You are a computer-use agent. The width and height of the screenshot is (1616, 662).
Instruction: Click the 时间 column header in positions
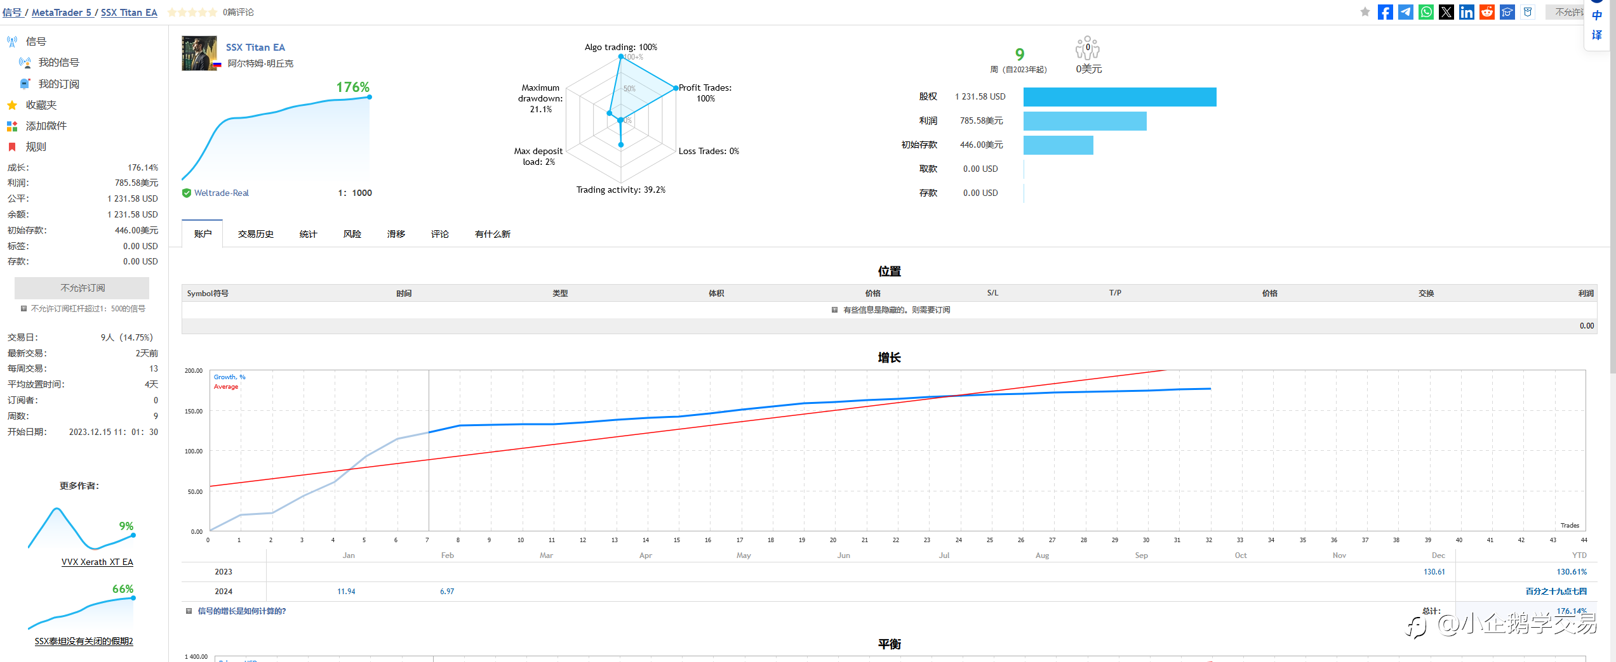point(404,294)
